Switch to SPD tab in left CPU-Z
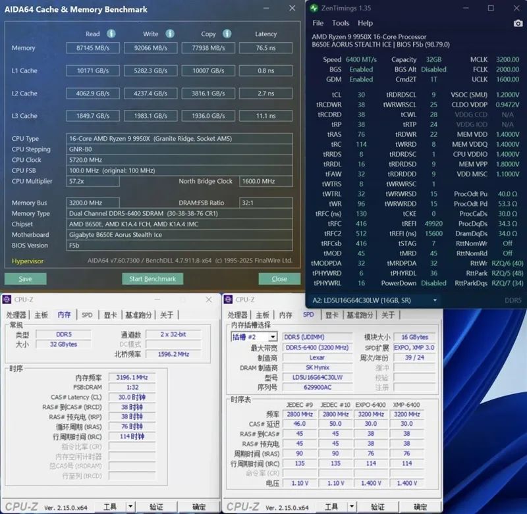 87,315
